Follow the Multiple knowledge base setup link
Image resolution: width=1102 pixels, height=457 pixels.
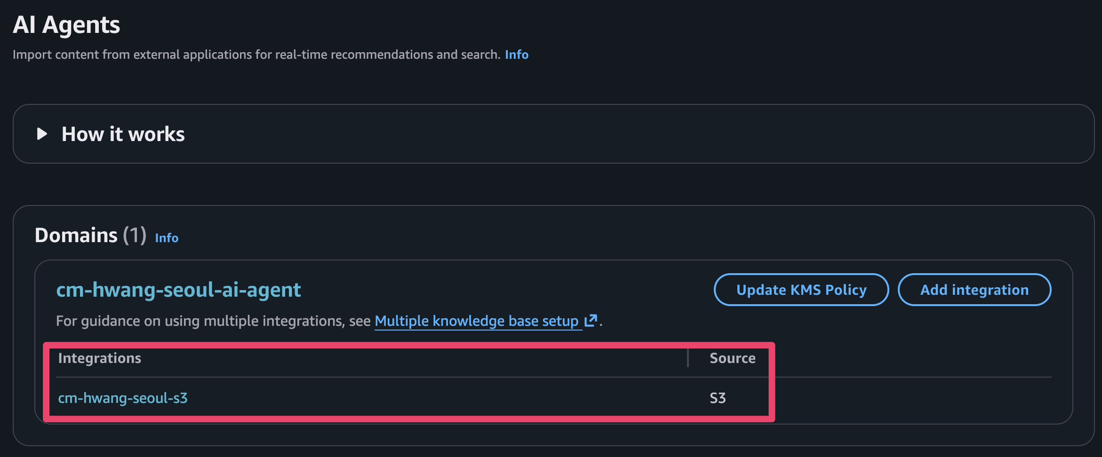coord(476,321)
